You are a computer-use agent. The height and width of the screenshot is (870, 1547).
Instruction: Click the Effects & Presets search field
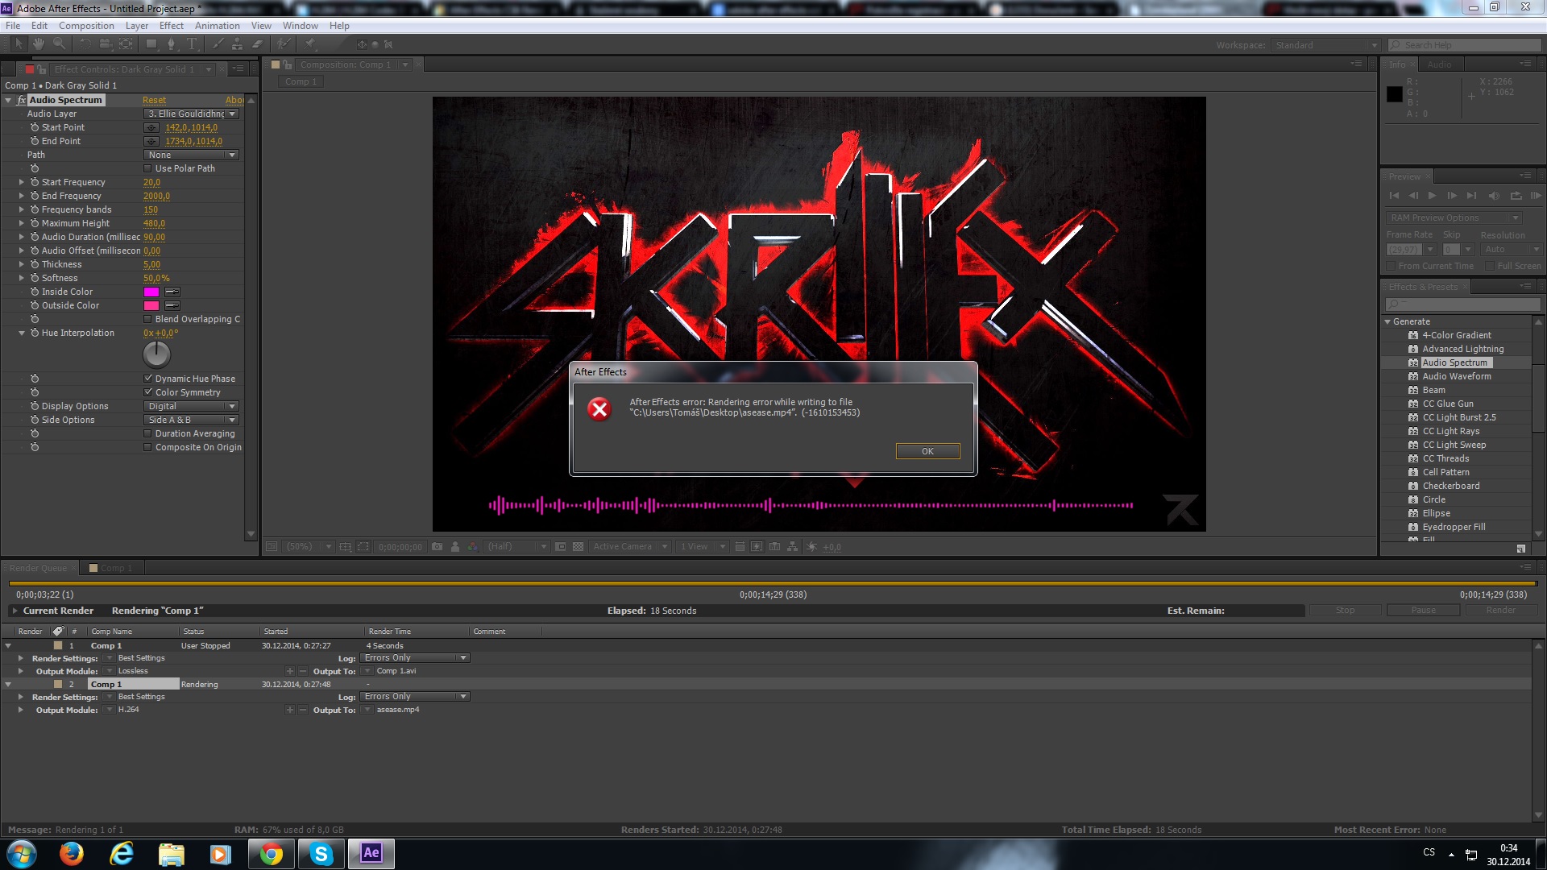click(1463, 304)
